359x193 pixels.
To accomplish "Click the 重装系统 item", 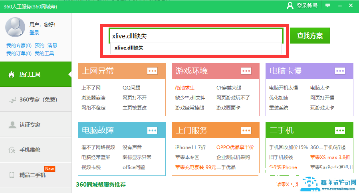I will click(x=279, y=108).
